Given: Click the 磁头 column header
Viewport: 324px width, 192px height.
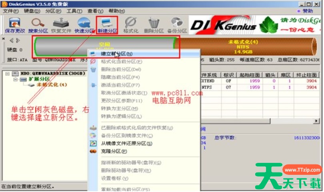Looking at the screenshot, I should [270, 75].
